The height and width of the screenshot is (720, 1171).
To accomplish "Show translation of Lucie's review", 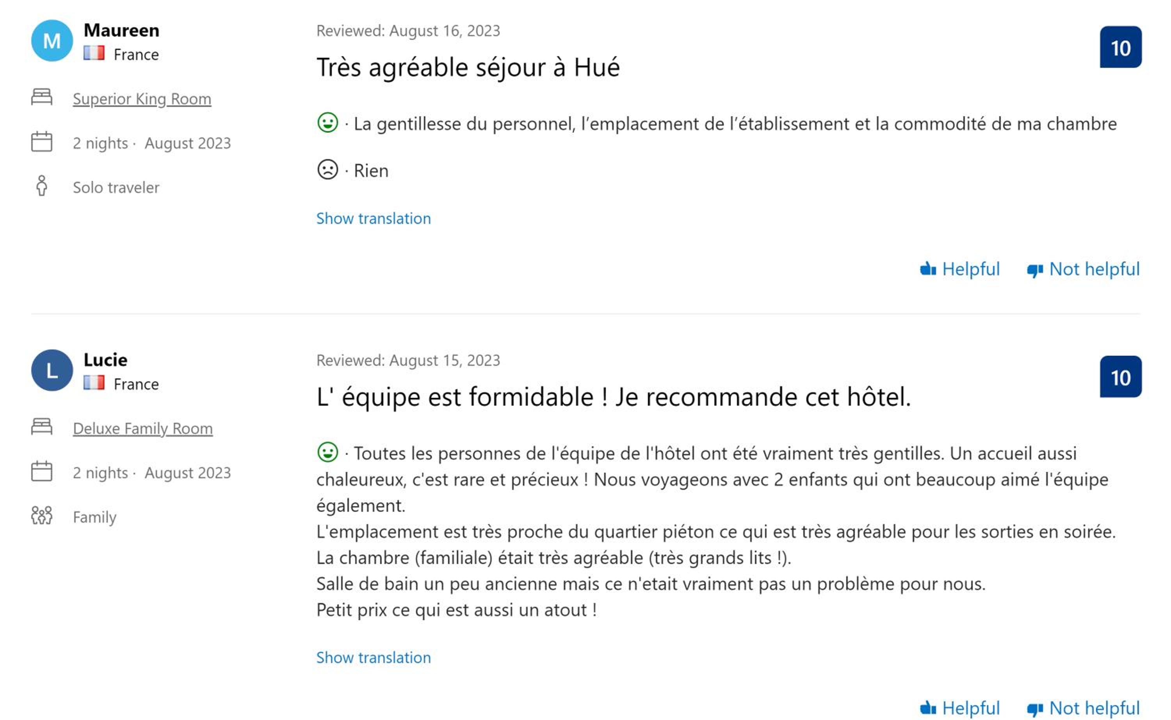I will (374, 658).
